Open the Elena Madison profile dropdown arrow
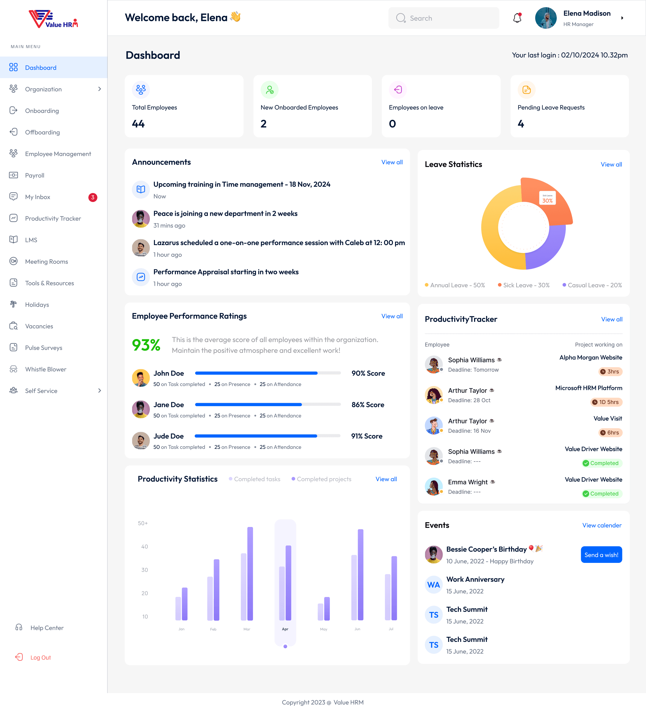646x711 pixels. pyautogui.click(x=622, y=18)
